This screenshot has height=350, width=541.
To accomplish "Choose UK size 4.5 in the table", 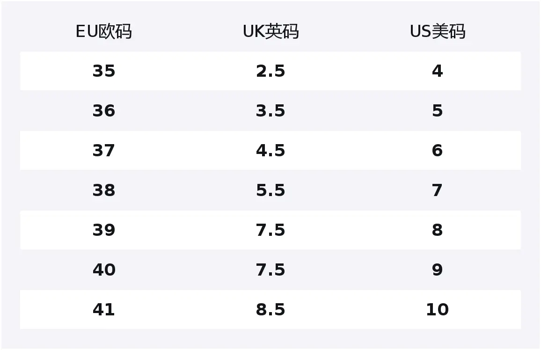I will point(270,151).
